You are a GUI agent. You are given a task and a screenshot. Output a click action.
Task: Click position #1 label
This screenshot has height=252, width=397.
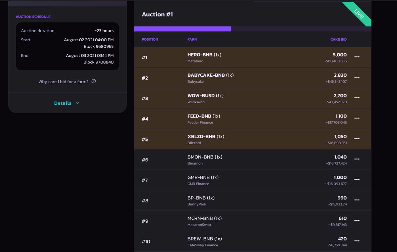[x=145, y=57]
